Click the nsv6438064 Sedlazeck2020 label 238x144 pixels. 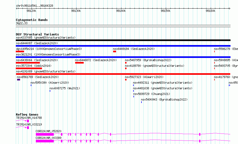tap(37, 60)
